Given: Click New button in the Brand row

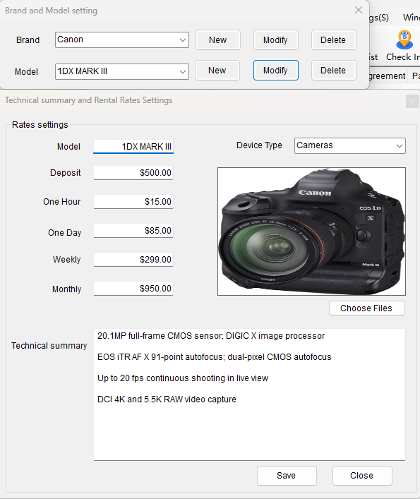Looking at the screenshot, I should 218,40.
